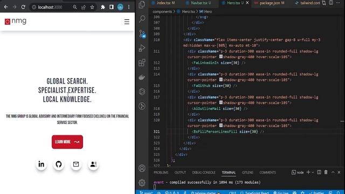
Task: Switch to the package.json editor tab
Action: (270, 3)
